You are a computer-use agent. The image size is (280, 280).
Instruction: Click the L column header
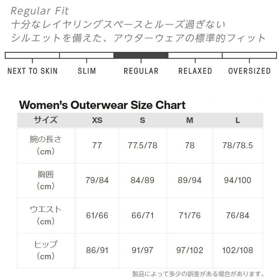[x=238, y=120]
